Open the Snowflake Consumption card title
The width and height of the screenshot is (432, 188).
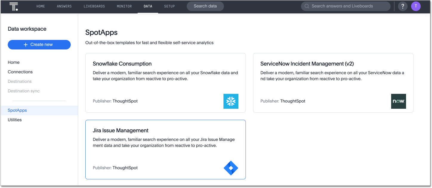pos(122,64)
